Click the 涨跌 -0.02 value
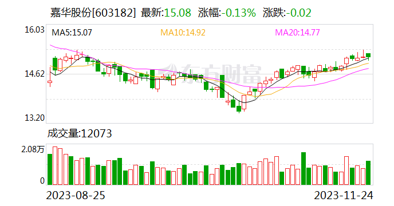The image size is (394, 206). coord(298,13)
